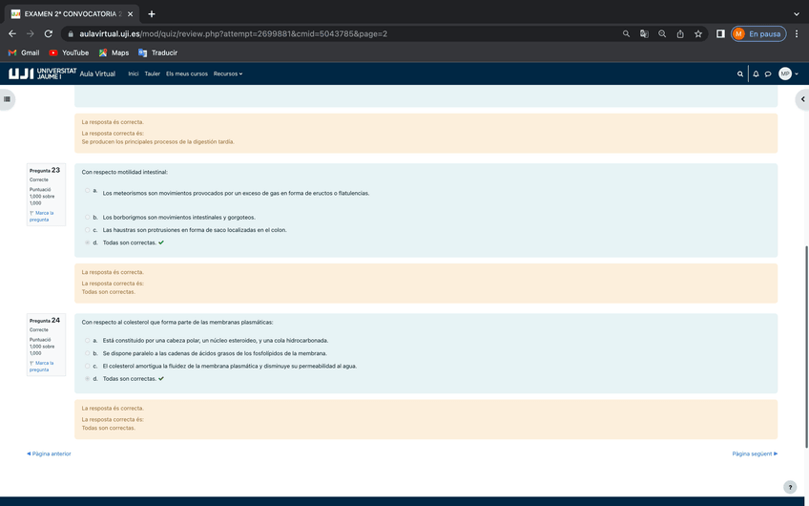Flag question 23 with Marca la pregunta

[42, 216]
